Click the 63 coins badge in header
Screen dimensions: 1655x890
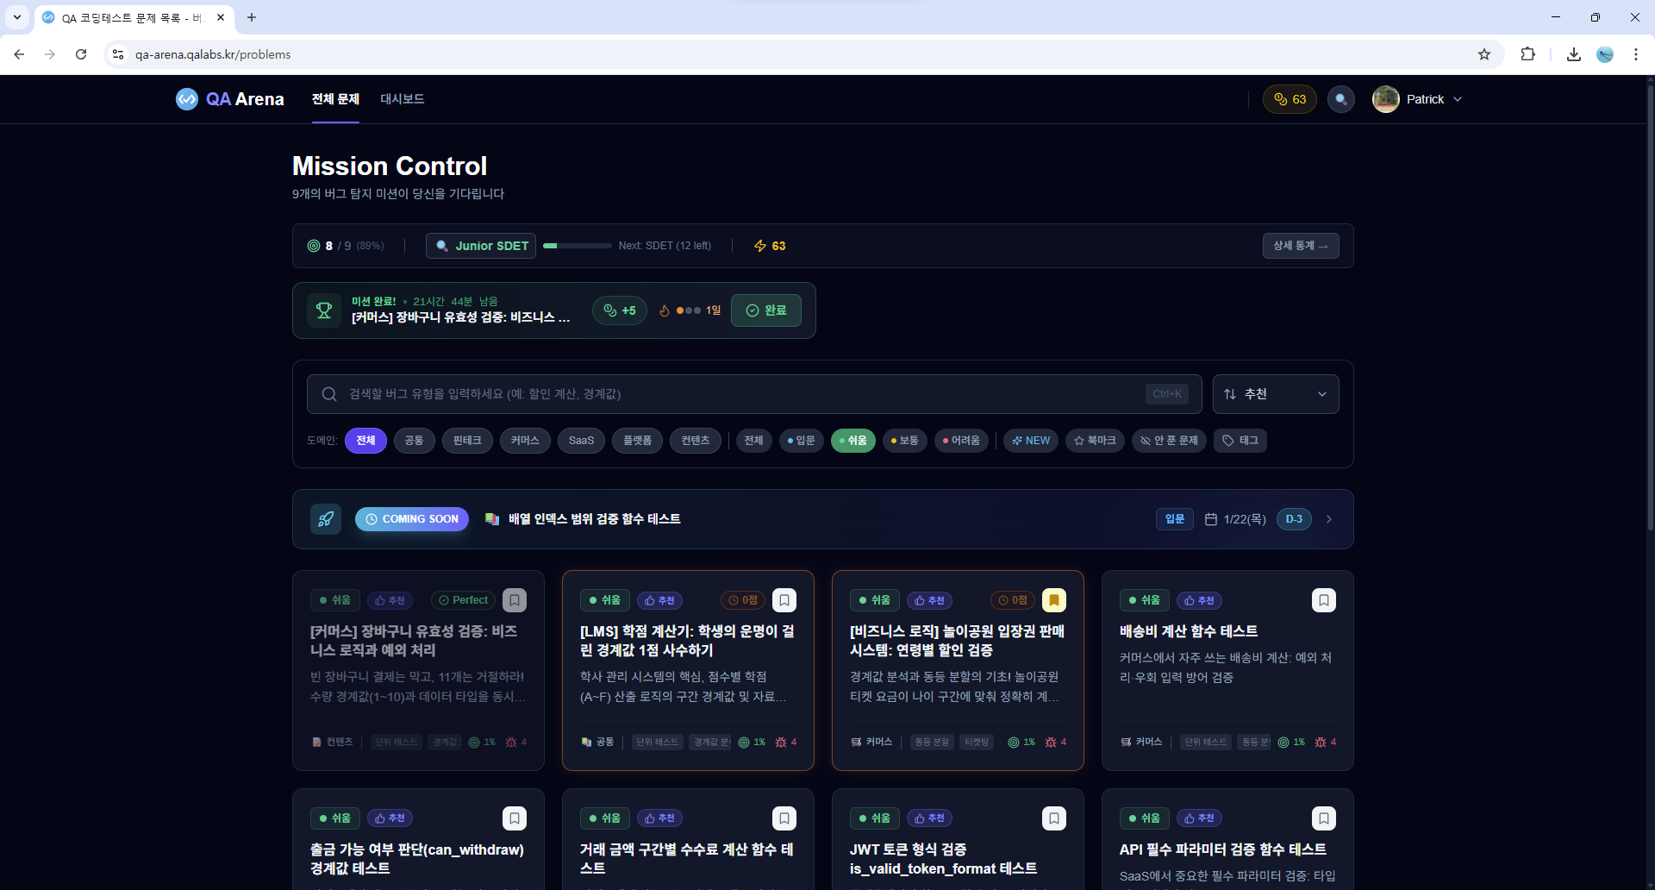tap(1290, 99)
